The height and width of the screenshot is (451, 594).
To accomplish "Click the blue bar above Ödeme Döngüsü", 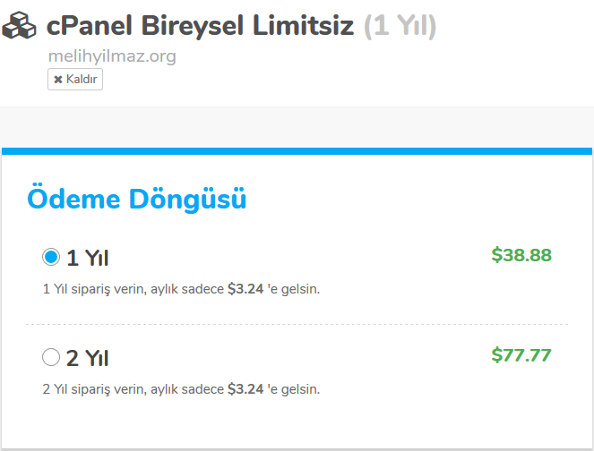I will pyautogui.click(x=297, y=151).
